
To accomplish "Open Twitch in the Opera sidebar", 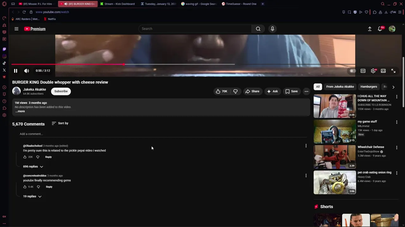I will pos(4,49).
